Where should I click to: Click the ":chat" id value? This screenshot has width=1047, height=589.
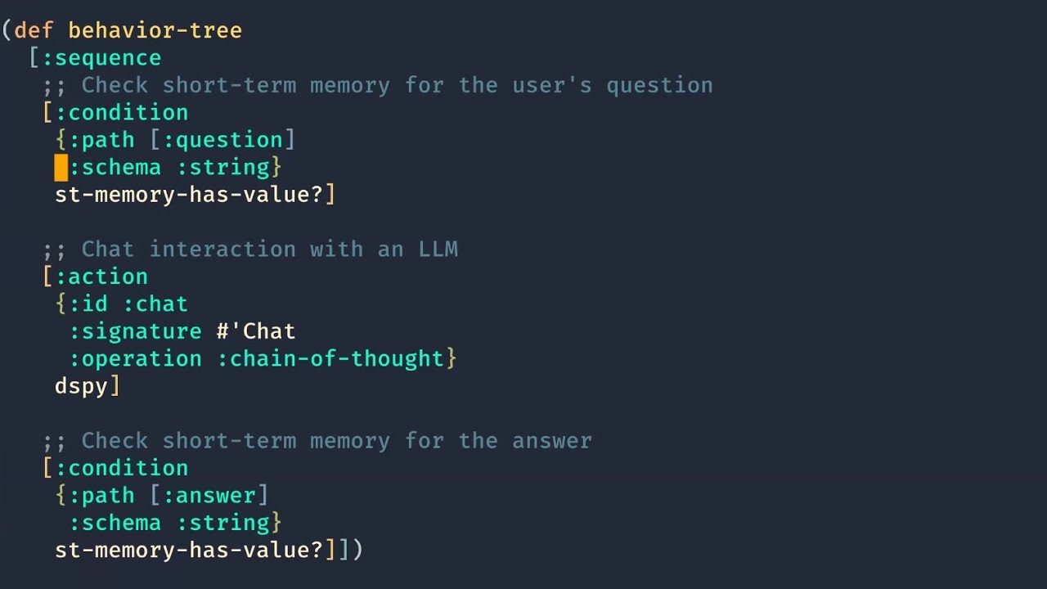tap(155, 304)
